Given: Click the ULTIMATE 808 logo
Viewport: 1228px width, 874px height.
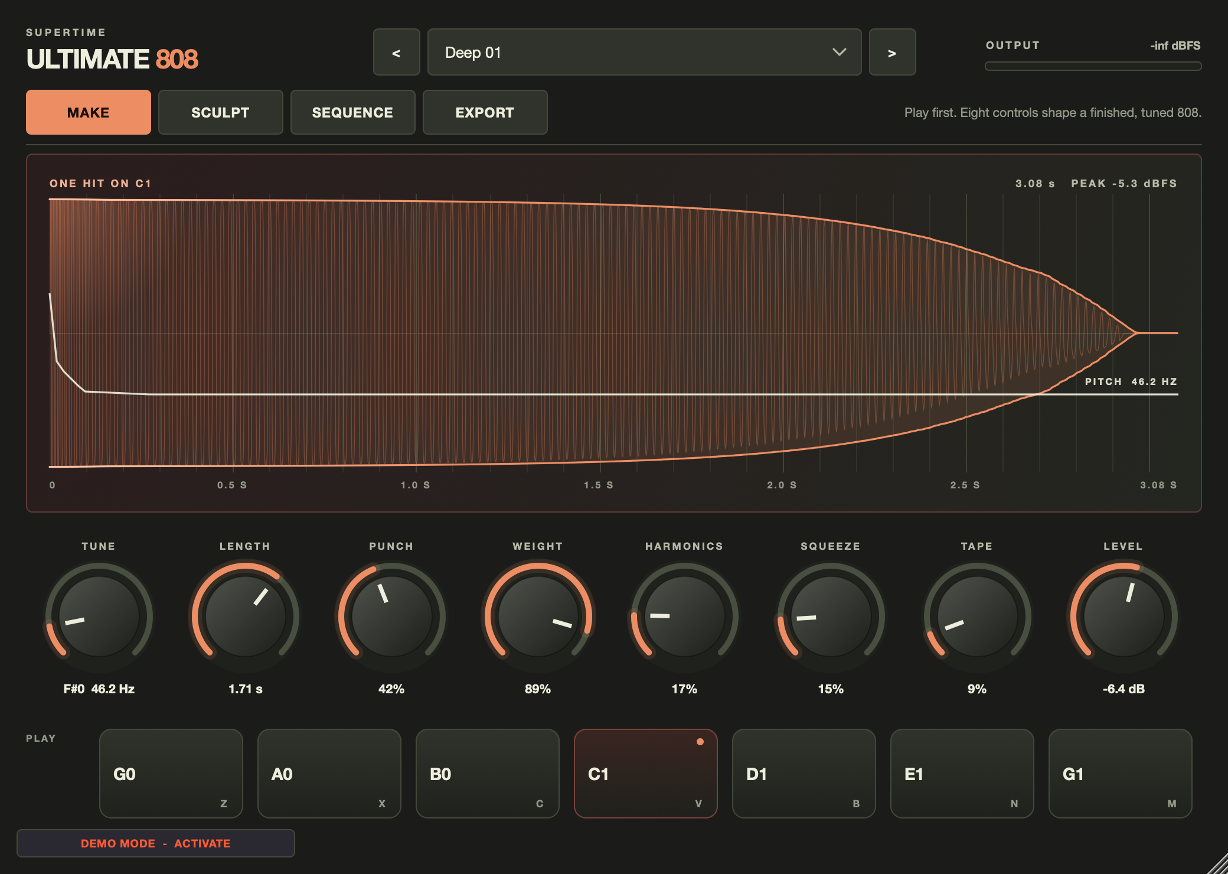Looking at the screenshot, I should (x=112, y=59).
